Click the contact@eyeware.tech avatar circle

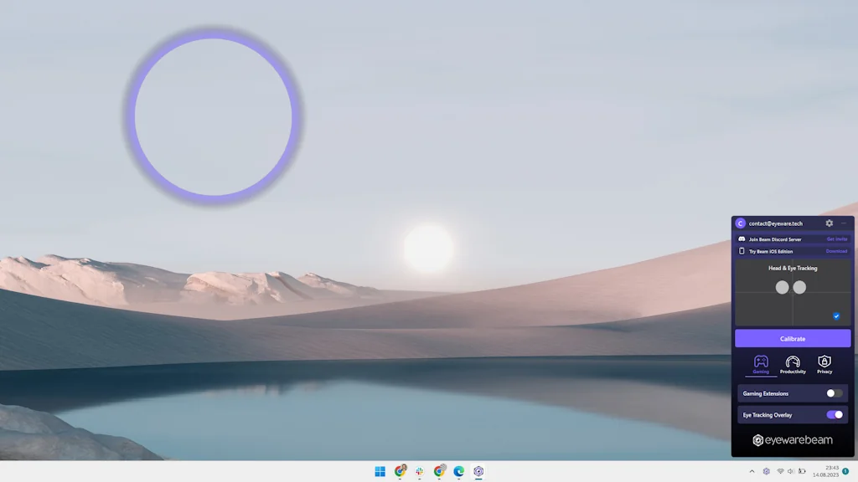[741, 223]
